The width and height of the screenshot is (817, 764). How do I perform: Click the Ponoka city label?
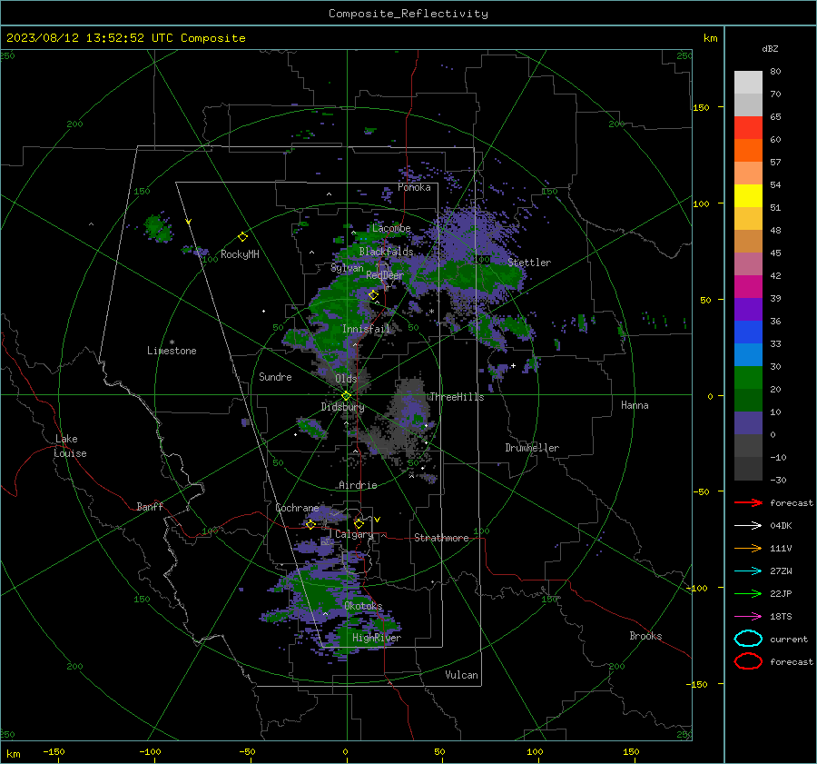coord(414,187)
